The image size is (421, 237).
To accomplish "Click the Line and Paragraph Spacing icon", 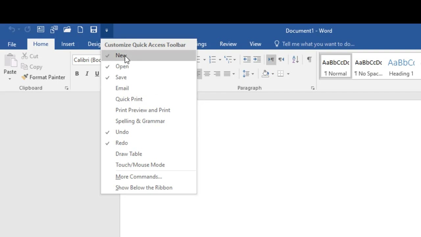I will click(x=246, y=74).
